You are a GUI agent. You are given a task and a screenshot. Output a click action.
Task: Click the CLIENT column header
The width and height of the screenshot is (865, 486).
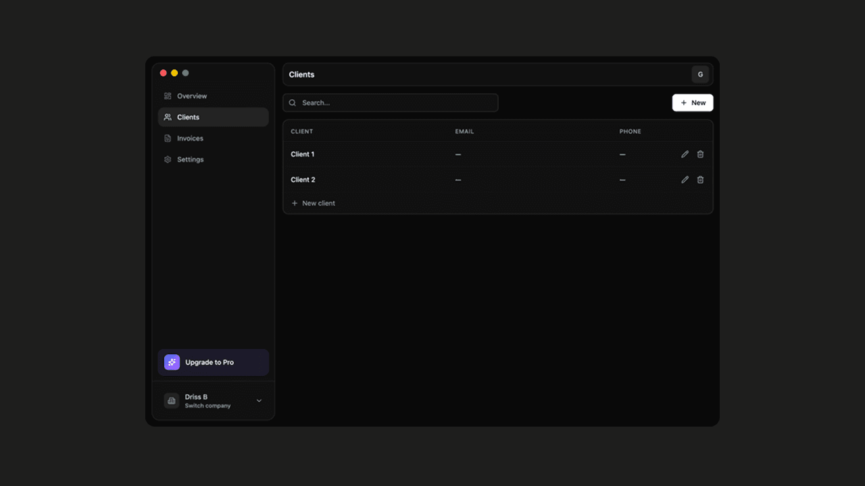pos(302,132)
